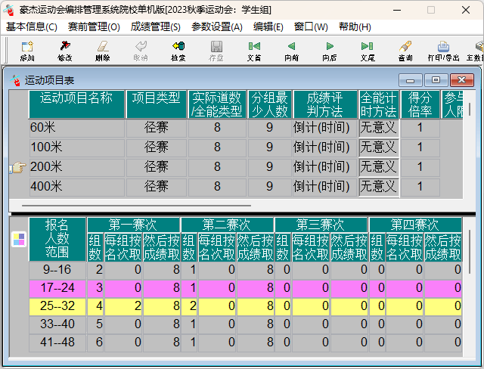484x369 pixels.
Task: Click the 第三赛次 group header
Action: [321, 225]
